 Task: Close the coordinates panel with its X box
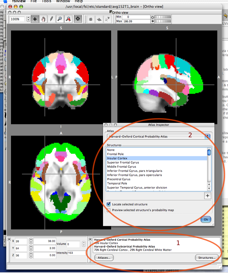[x=9, y=239]
